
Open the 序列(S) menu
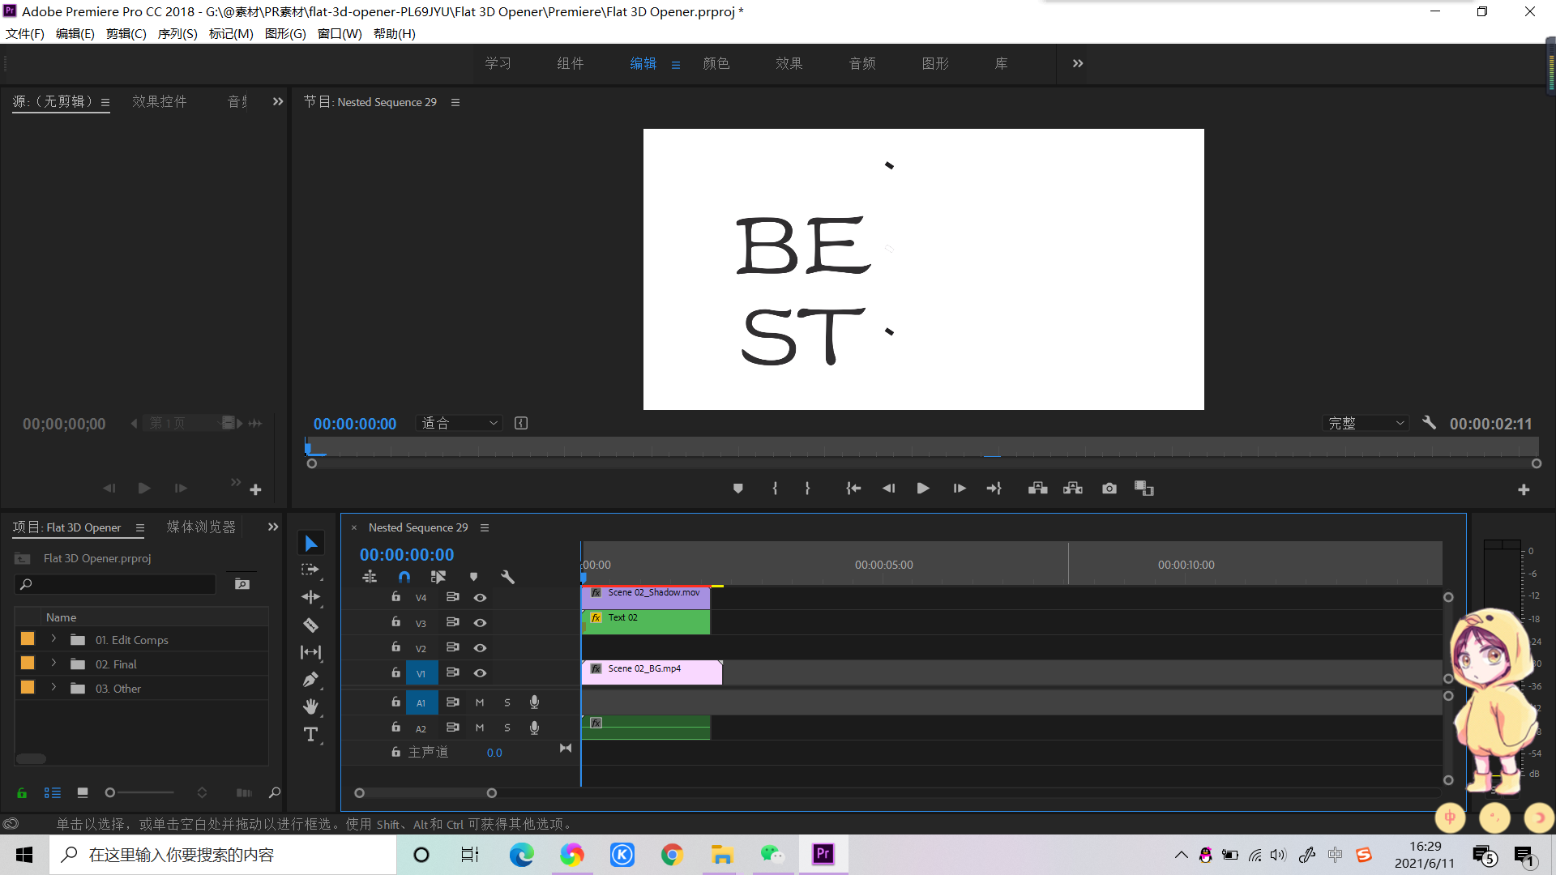177,33
